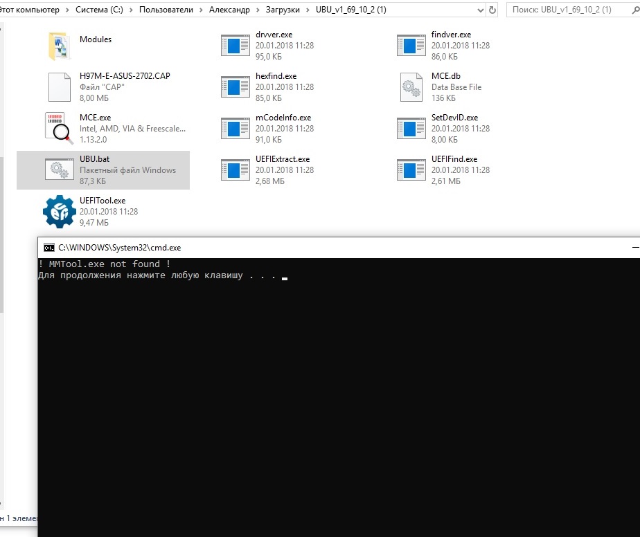640x537 pixels.
Task: Click the Modules folder name
Action: (x=96, y=39)
